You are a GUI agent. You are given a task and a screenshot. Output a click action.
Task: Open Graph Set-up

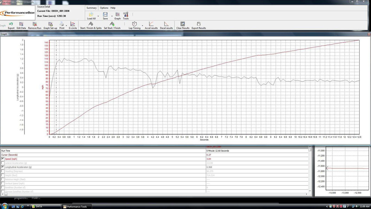[x=50, y=25]
